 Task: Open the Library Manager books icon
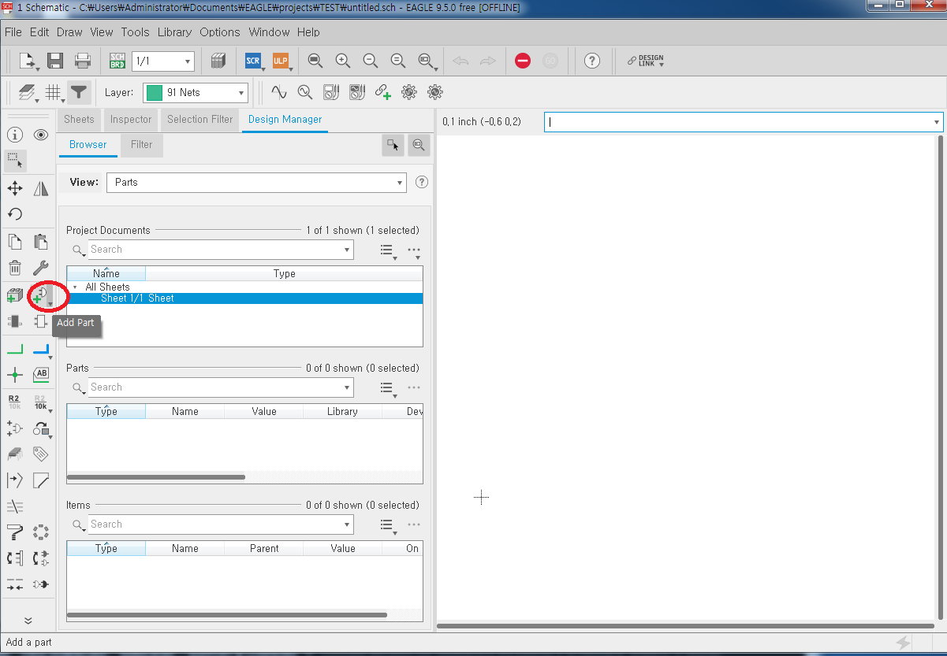pyautogui.click(x=218, y=61)
